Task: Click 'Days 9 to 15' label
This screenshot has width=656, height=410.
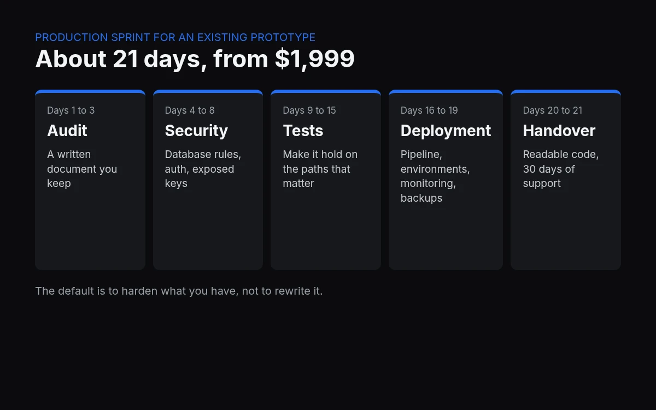Action: point(309,110)
